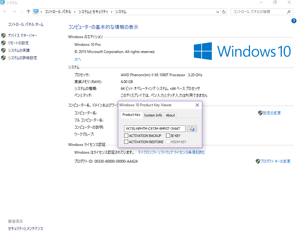Click the © 2015 Microsoft Corporation copyright text
This screenshot has width=297, height=237.
click(x=115, y=52)
